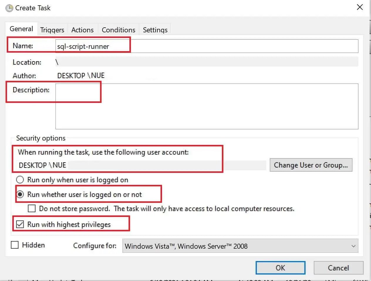Open "Change User or Group" dialog

[x=311, y=165]
